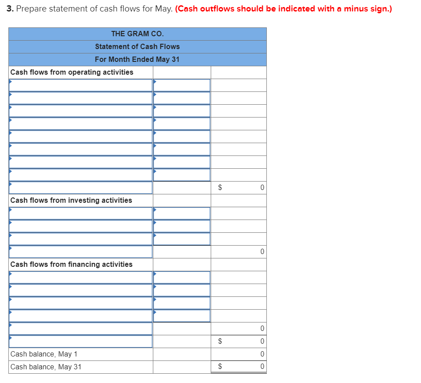Click red 'Cash outflows should be indicated' note
Screen dimensions: 421x383
[x=284, y=8]
